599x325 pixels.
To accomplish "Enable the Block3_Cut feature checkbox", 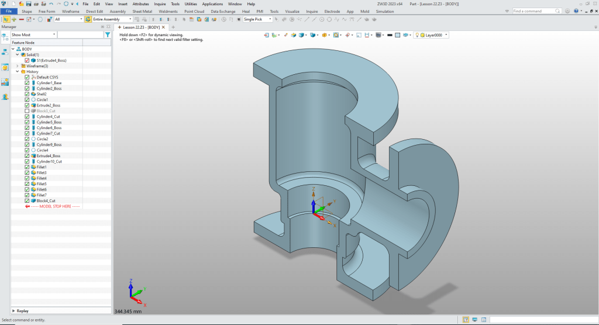I will pos(27,111).
